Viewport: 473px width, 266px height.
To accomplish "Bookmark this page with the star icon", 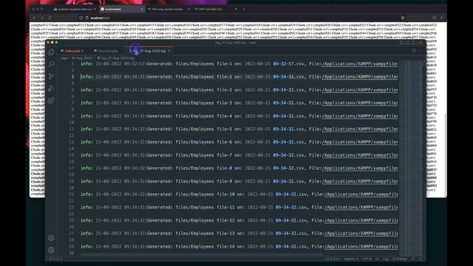I will point(402,18).
